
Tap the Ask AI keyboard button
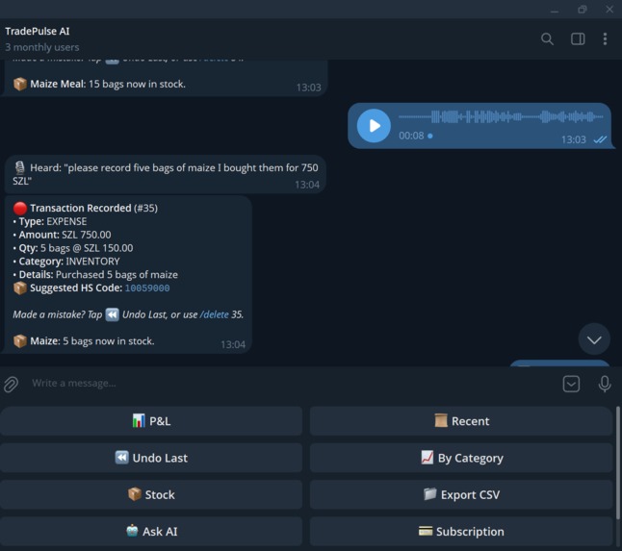click(151, 531)
